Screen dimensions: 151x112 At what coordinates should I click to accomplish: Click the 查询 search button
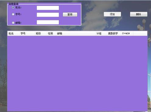coord(70,14)
